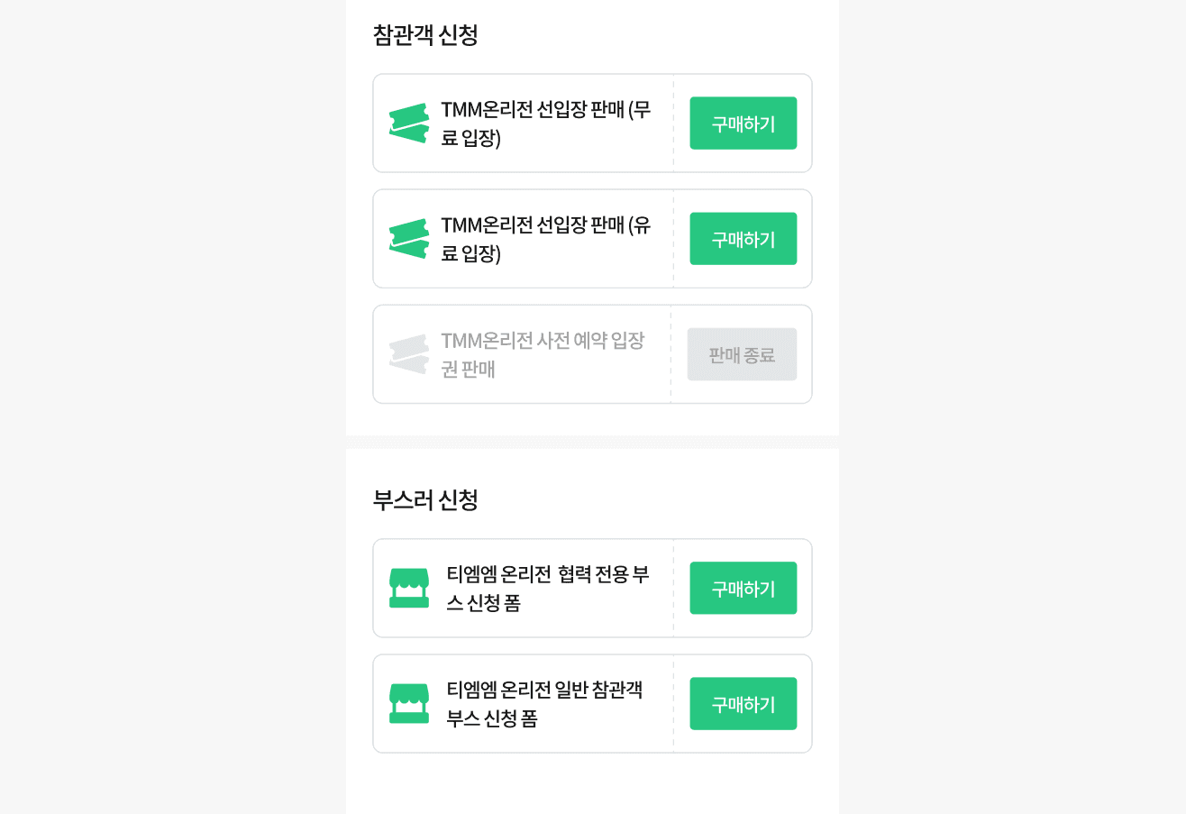Open the TMM온리전 선입장 판매 (무료 입장) title

pyautogui.click(x=545, y=123)
